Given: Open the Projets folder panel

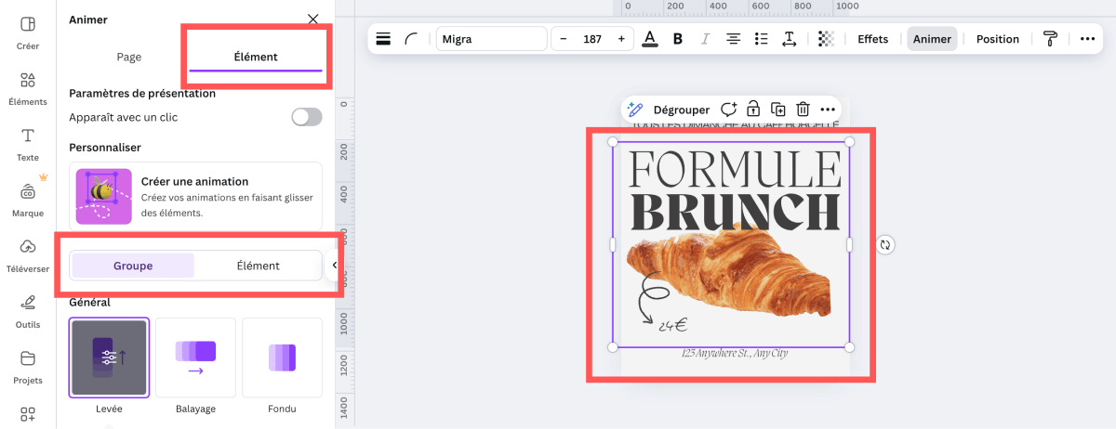Looking at the screenshot, I should (x=27, y=366).
